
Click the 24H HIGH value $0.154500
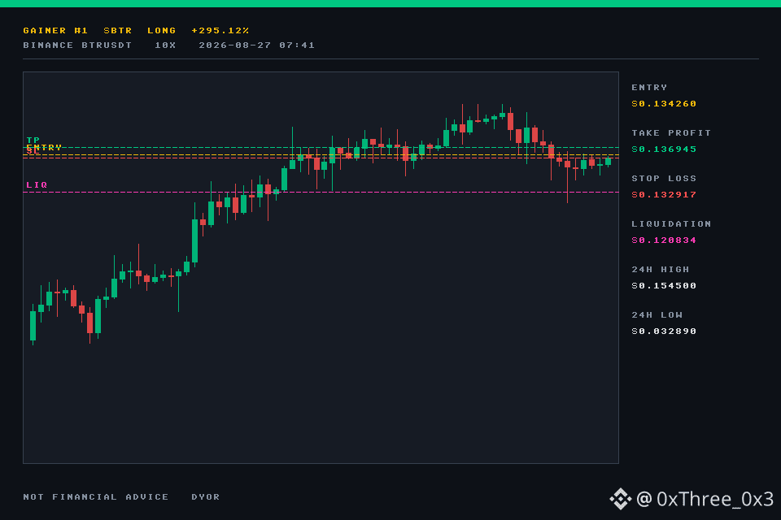(664, 286)
